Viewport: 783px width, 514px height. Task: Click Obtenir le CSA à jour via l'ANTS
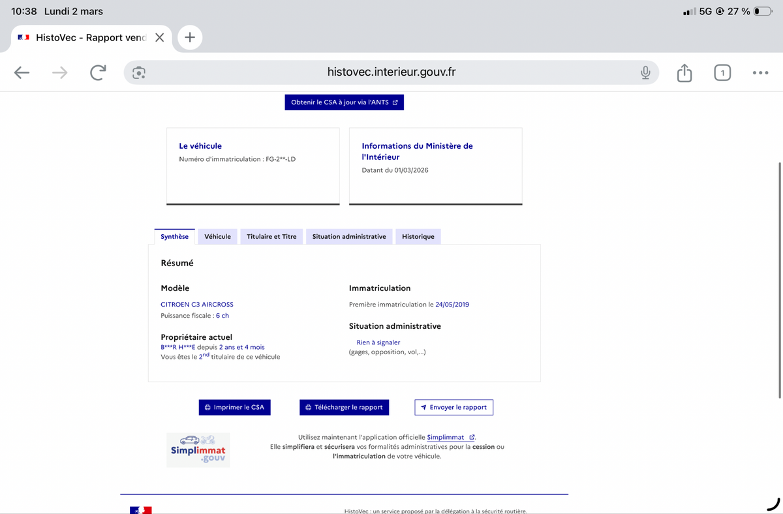pos(344,102)
